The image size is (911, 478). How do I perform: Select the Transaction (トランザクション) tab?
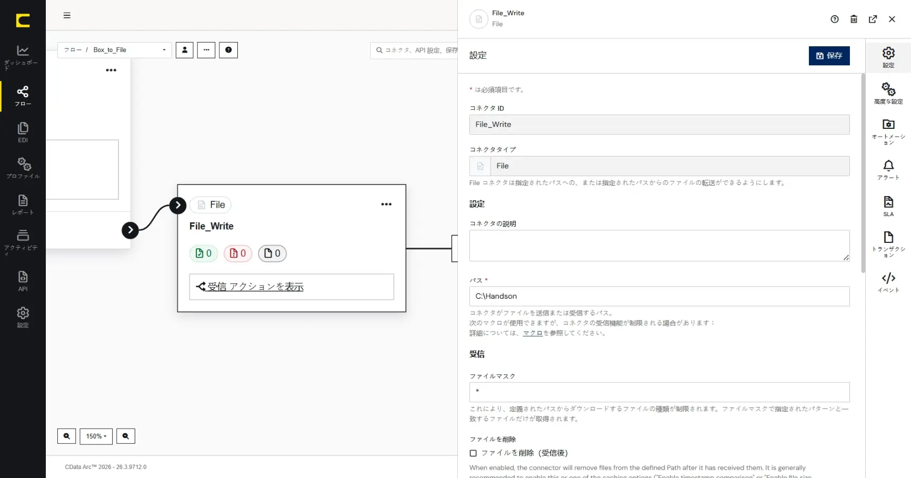point(888,245)
